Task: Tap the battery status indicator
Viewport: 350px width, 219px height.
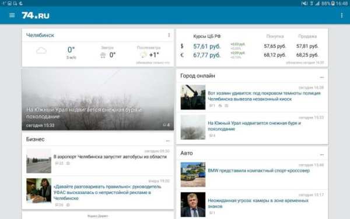Action: [333, 4]
